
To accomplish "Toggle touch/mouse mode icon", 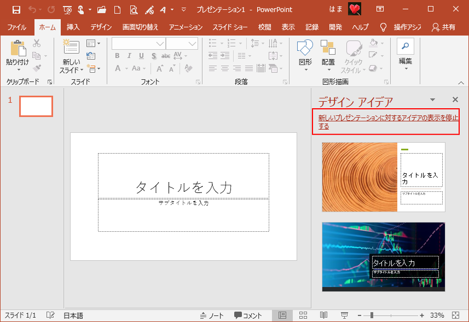I will coord(81,10).
